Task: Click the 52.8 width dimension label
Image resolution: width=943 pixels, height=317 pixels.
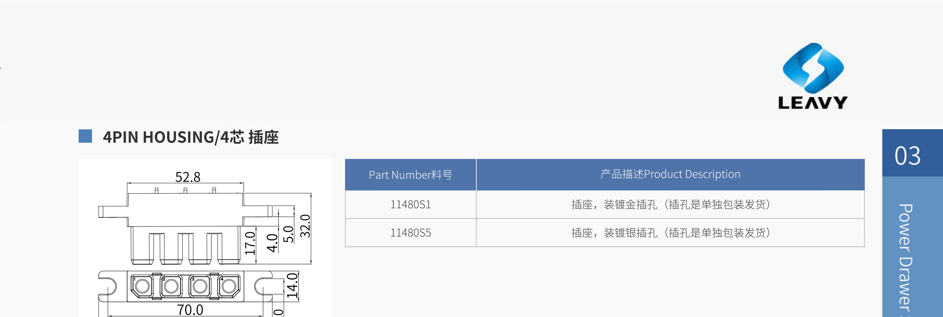Action: tap(188, 177)
